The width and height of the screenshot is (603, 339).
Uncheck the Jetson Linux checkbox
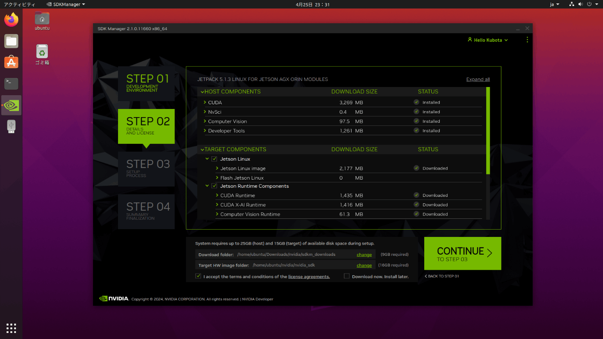[214, 159]
